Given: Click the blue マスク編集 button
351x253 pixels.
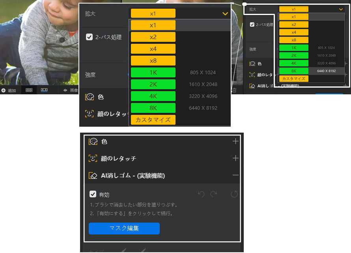Looking at the screenshot, I should (124, 229).
